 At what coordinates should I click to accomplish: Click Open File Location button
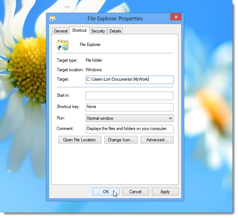pyautogui.click(x=80, y=140)
